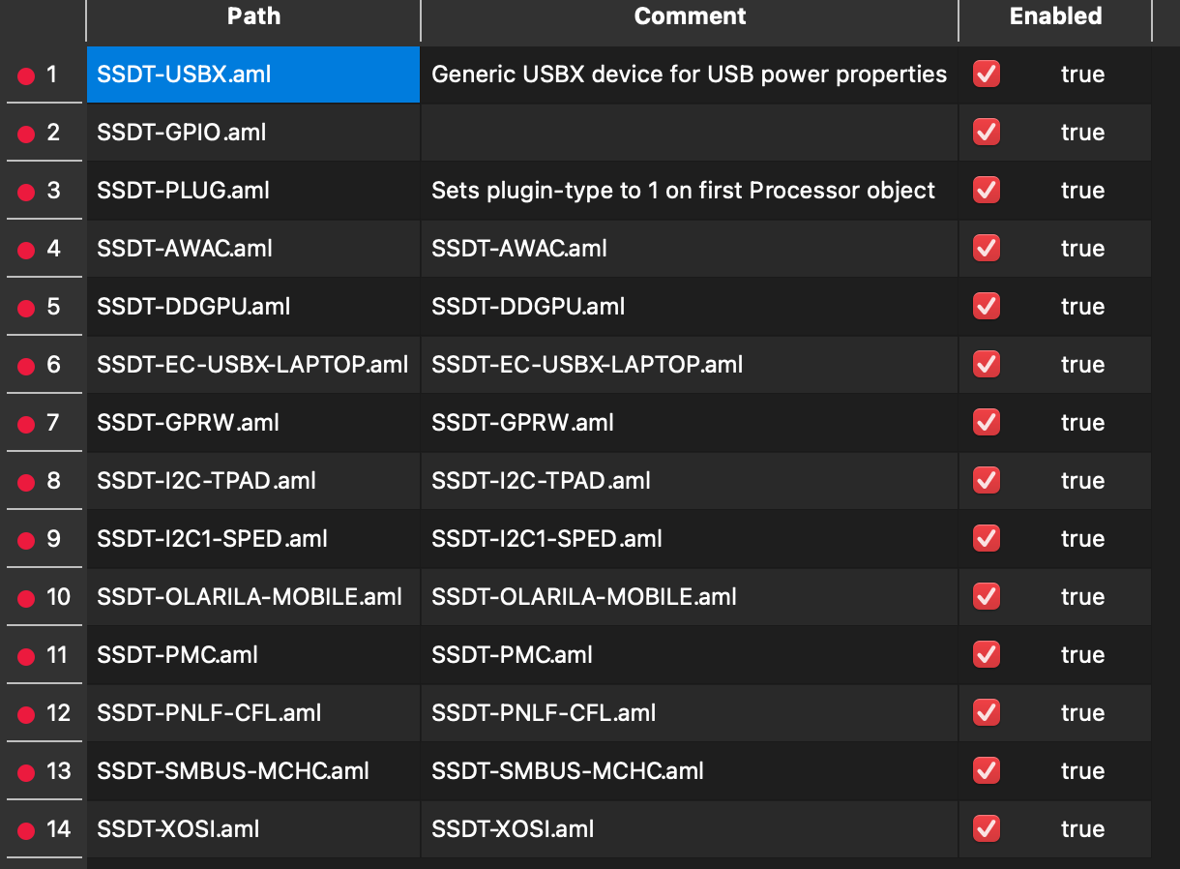Click the red dot for row 11
The height and width of the screenshot is (869, 1180).
click(26, 656)
